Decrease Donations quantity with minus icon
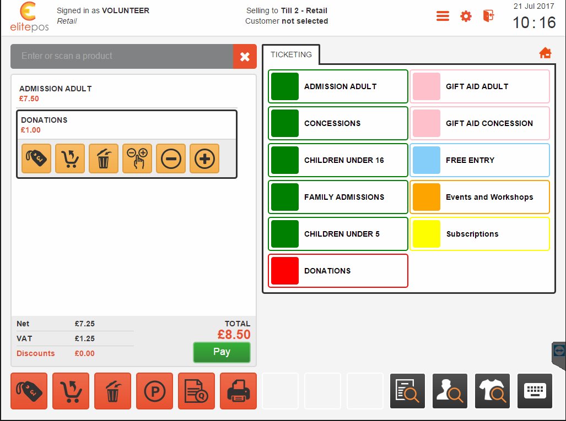The width and height of the screenshot is (566, 421). 171,158
